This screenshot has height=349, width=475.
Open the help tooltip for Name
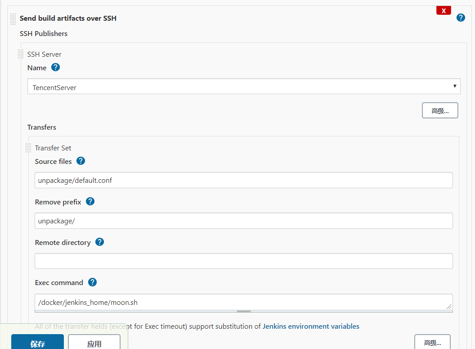click(x=55, y=67)
